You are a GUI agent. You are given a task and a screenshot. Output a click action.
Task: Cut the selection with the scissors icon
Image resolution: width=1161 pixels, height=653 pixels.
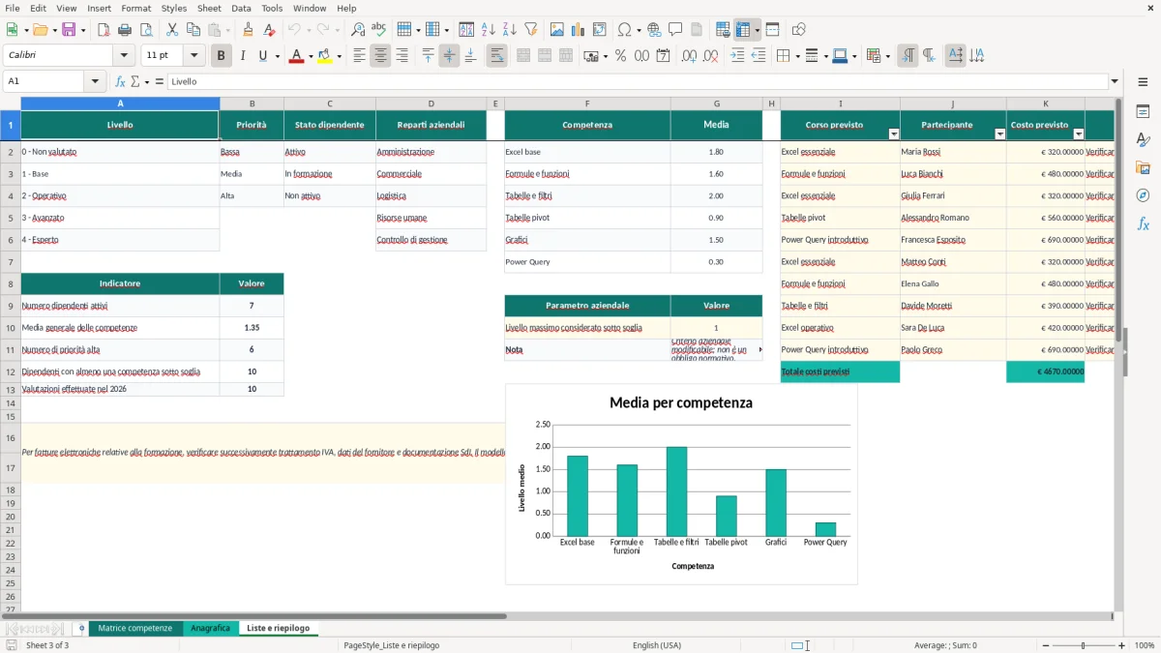172,30
